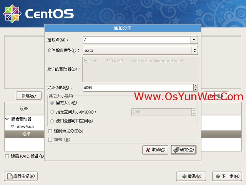
Task: Click the green confirm arrow icon
Action: click(176, 150)
